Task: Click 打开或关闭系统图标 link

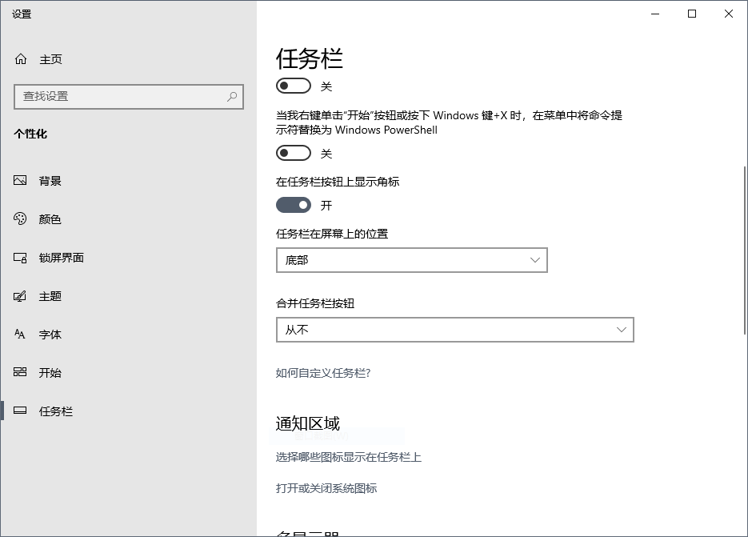Action: pyautogui.click(x=326, y=488)
